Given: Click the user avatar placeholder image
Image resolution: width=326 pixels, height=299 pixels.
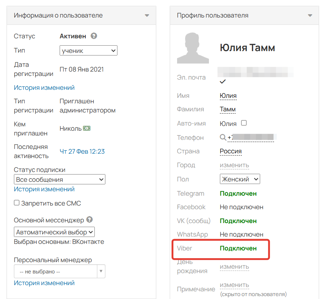Looking at the screenshot, I should 193,48.
